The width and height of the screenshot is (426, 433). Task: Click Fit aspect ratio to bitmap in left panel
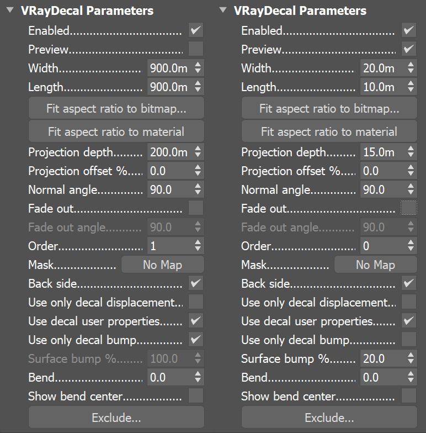coord(116,108)
